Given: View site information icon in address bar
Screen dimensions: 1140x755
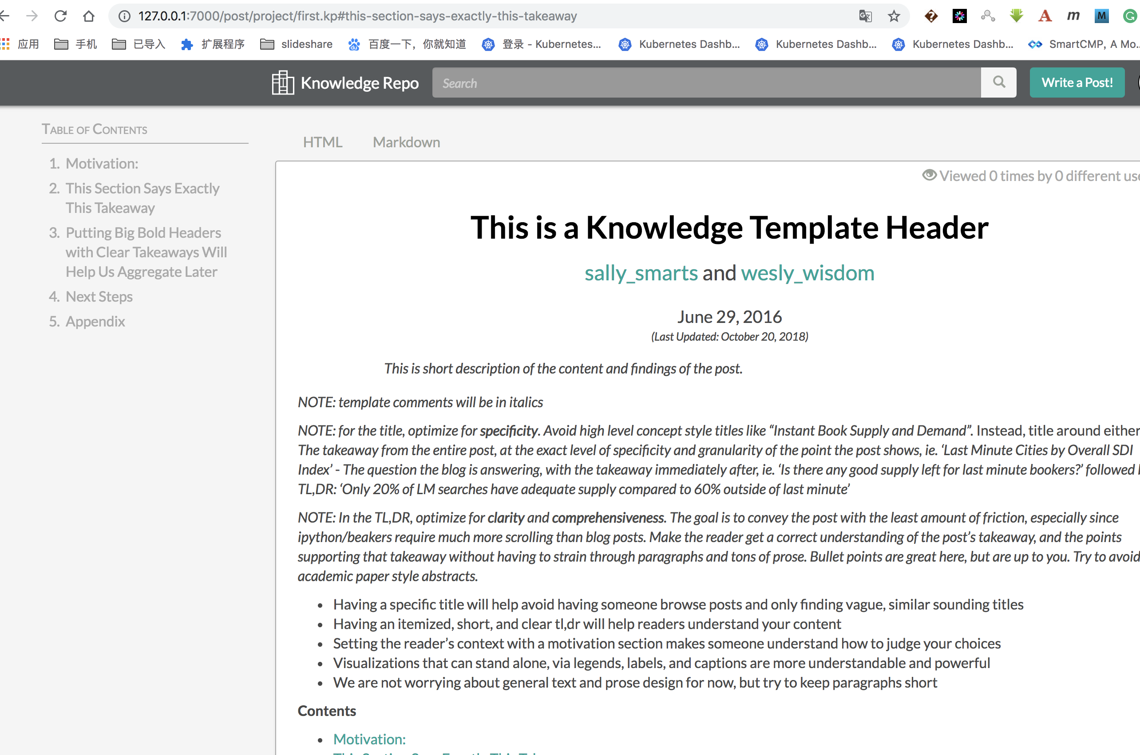Looking at the screenshot, I should pyautogui.click(x=124, y=16).
